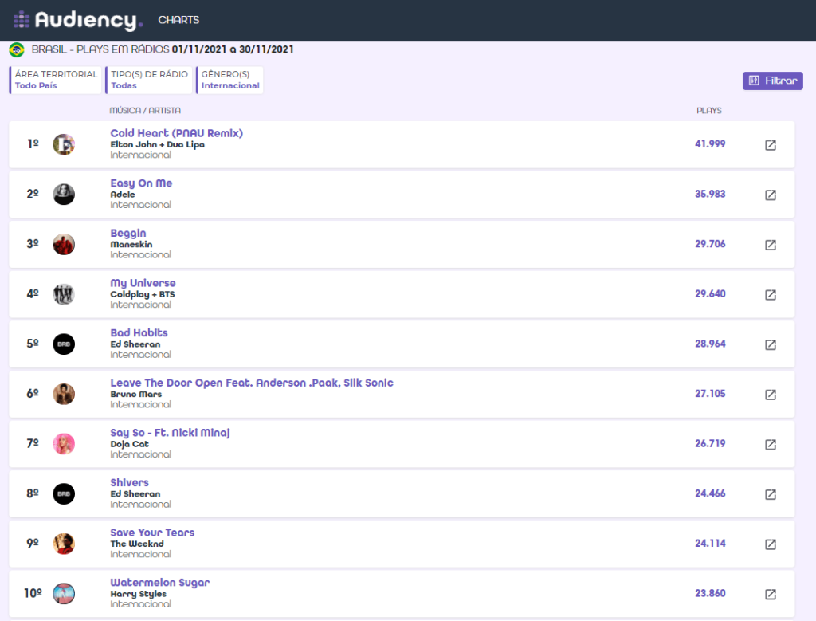Click the PLAYS column header

click(x=708, y=111)
